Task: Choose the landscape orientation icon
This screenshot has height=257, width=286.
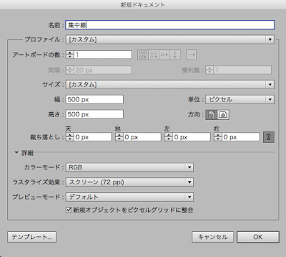Action: 223,115
